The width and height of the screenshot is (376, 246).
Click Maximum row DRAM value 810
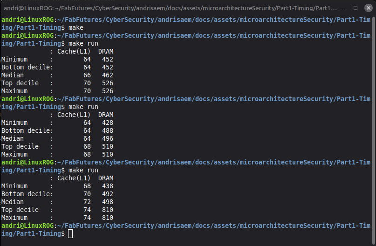pyautogui.click(x=108, y=218)
